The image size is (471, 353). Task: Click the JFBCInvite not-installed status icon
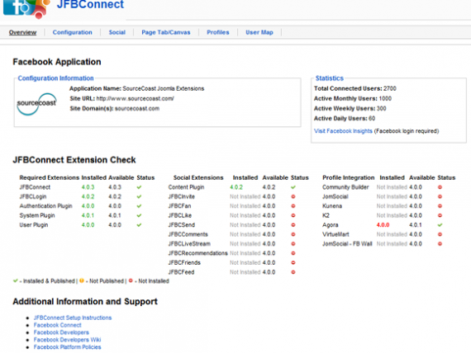tap(293, 197)
